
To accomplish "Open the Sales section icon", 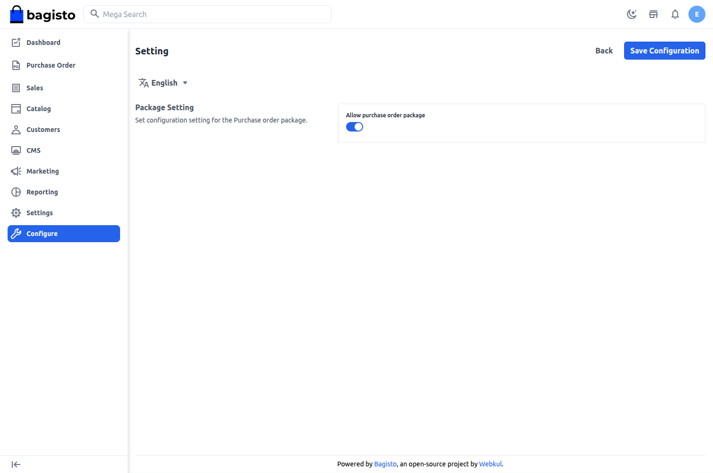I will [x=16, y=88].
